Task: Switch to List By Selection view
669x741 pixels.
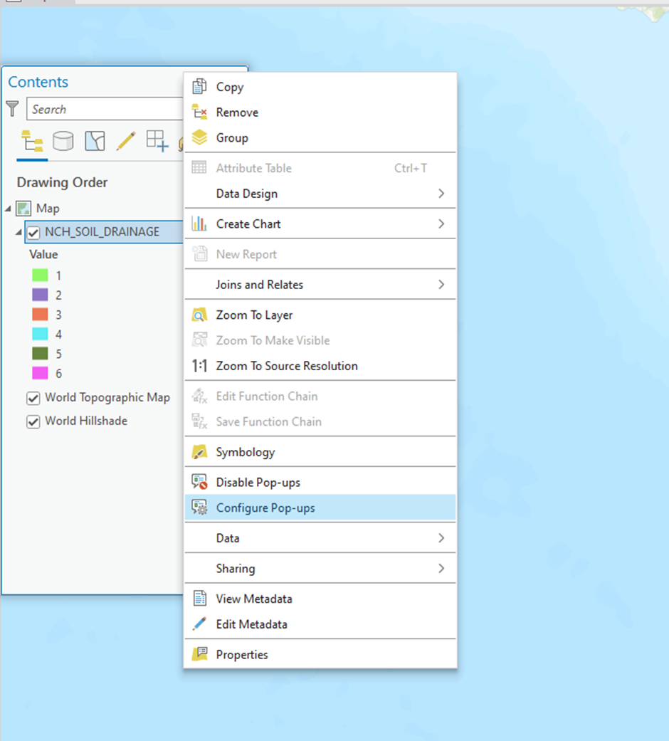Action: (95, 140)
